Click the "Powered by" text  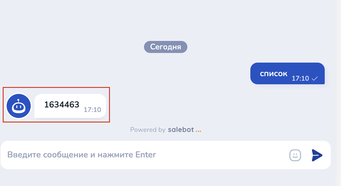(148, 130)
